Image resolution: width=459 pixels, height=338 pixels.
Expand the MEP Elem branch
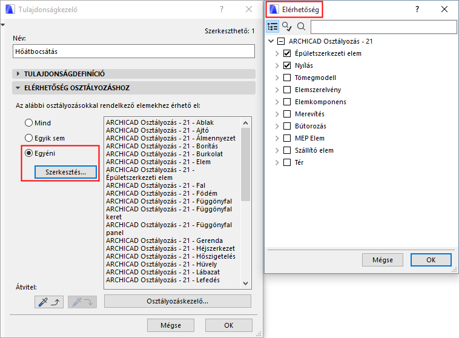pos(277,138)
